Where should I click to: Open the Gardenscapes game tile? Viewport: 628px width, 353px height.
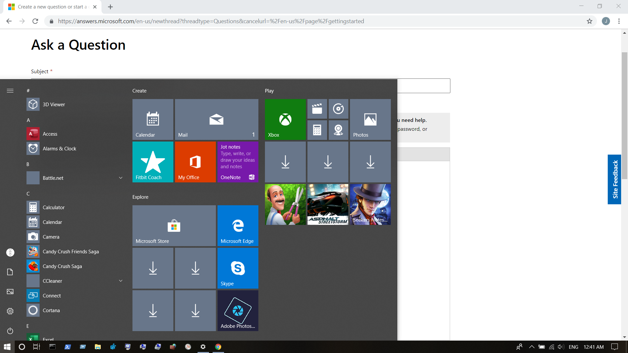(x=285, y=205)
